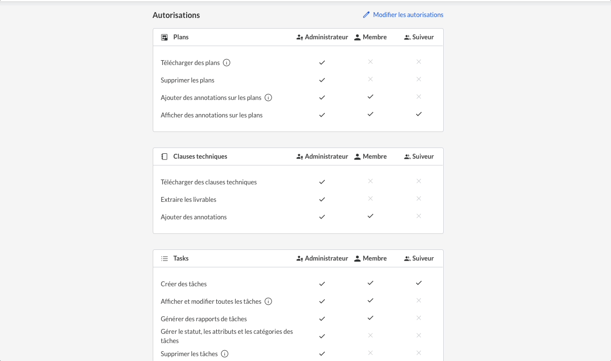Click the Tasks list icon

[164, 259]
